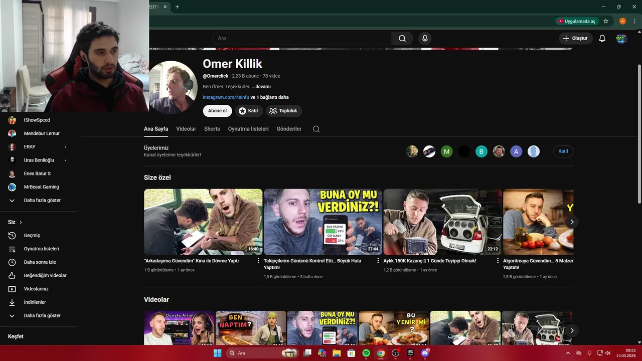Click the Katıl button in Üyelerimiz section
Viewport: 642px width, 361px height.
(x=563, y=151)
